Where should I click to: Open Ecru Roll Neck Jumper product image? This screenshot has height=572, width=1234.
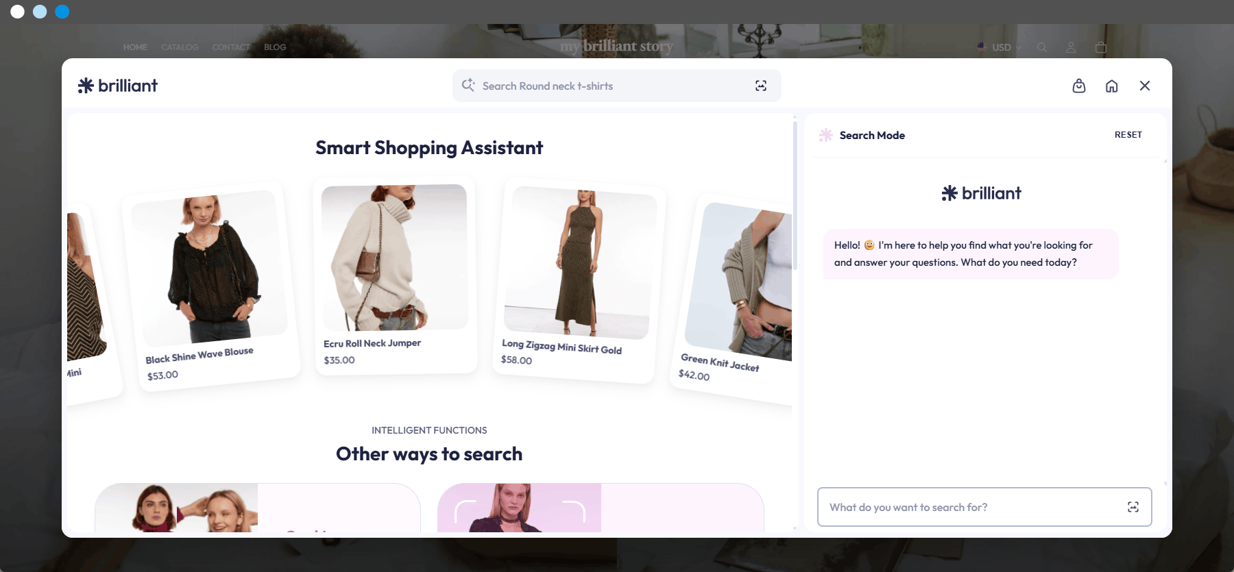(395, 258)
